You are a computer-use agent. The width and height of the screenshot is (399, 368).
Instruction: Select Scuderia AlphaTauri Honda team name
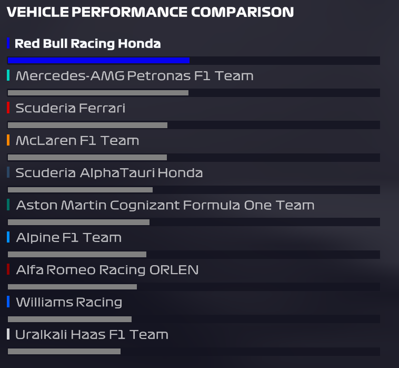pyautogui.click(x=109, y=173)
